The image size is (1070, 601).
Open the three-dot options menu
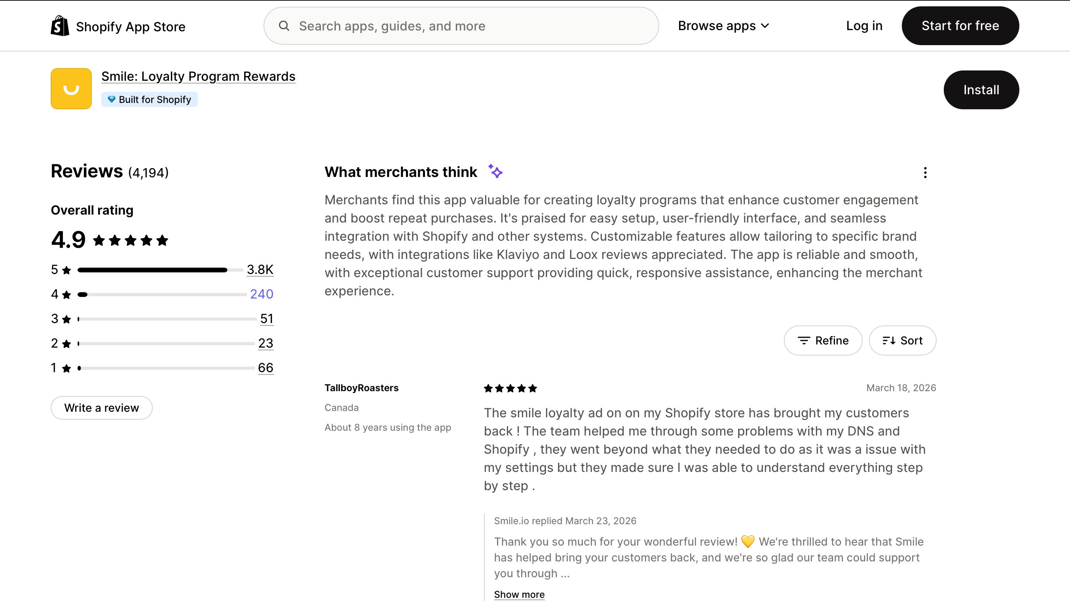tap(925, 173)
